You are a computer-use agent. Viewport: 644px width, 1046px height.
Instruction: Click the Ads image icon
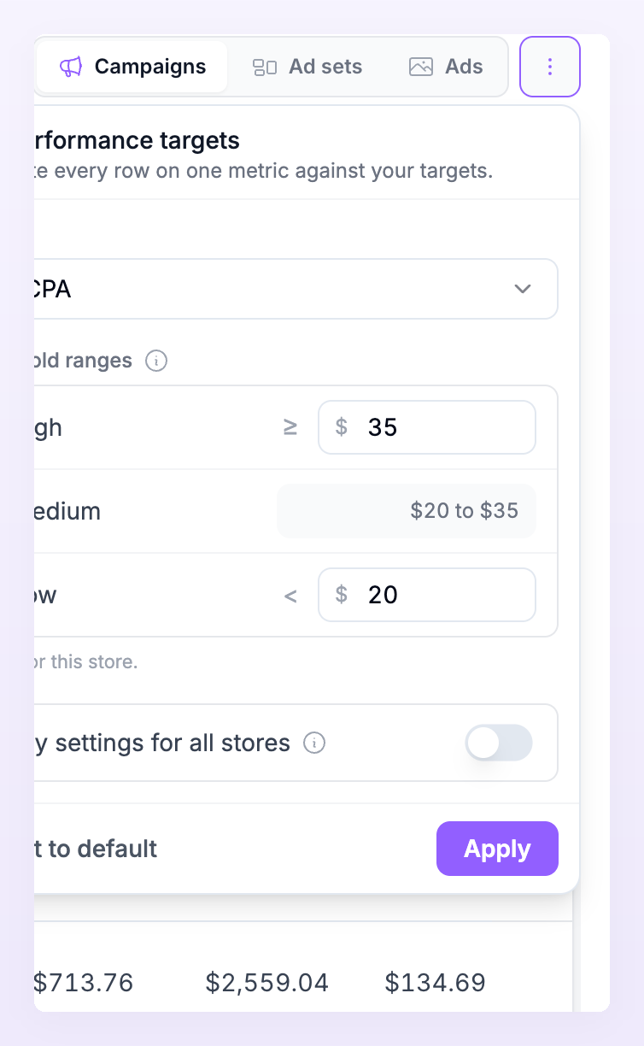(421, 67)
